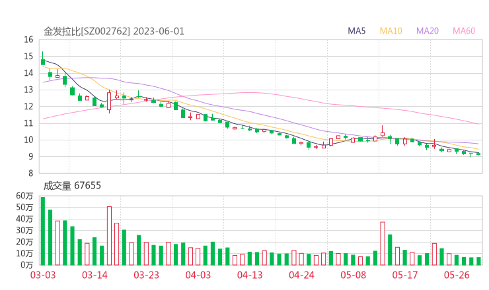
Task: Click the MA20 legend label
Action: pyautogui.click(x=428, y=31)
